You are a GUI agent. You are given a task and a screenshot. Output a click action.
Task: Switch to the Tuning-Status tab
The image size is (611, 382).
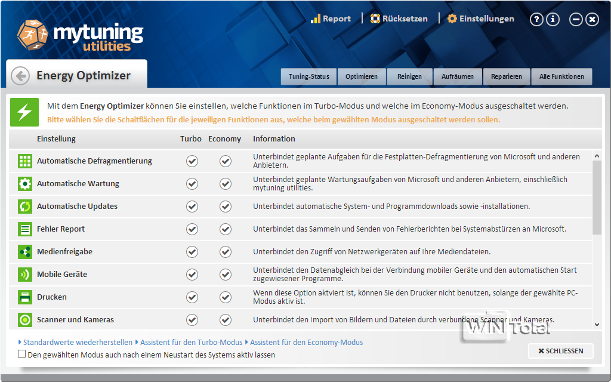pyautogui.click(x=308, y=76)
